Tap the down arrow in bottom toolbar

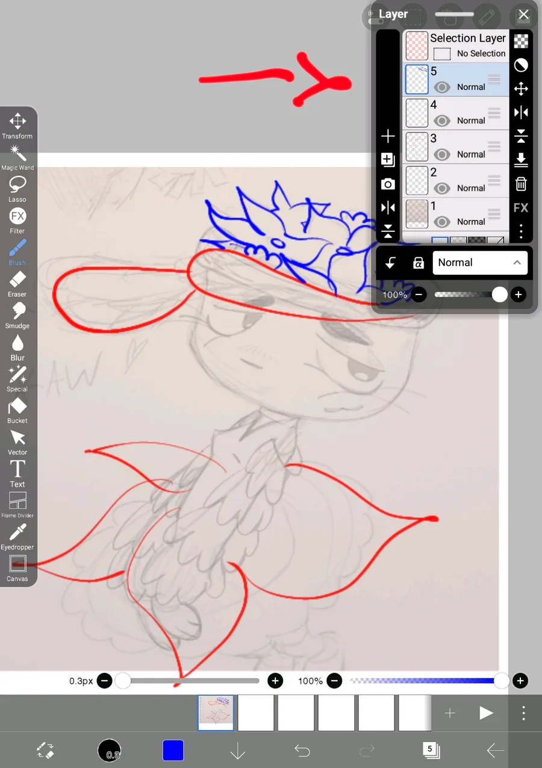click(x=238, y=750)
